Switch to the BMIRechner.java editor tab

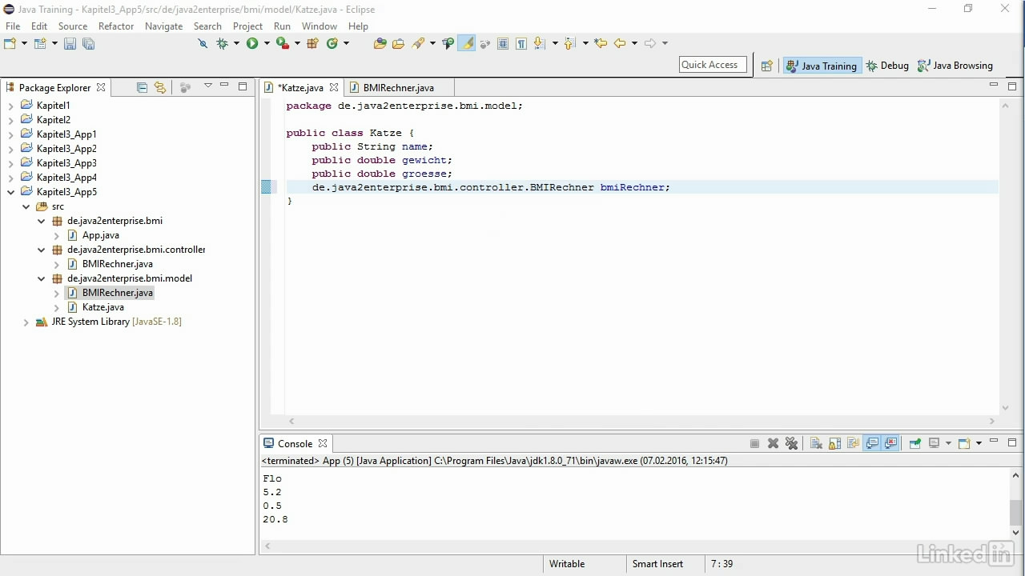[x=398, y=87]
